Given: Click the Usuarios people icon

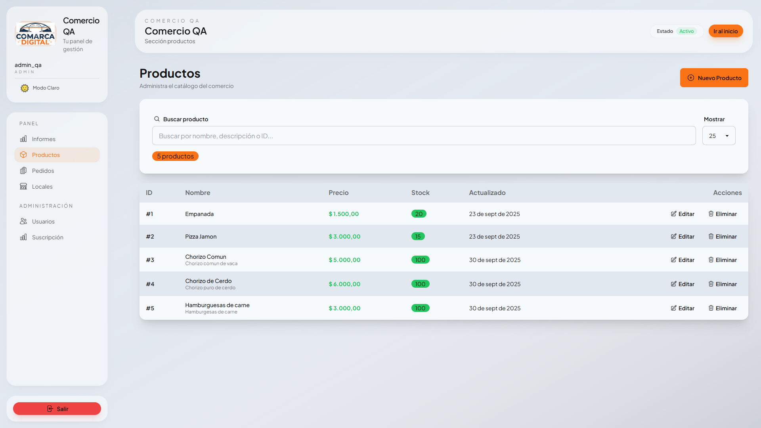Looking at the screenshot, I should [23, 221].
